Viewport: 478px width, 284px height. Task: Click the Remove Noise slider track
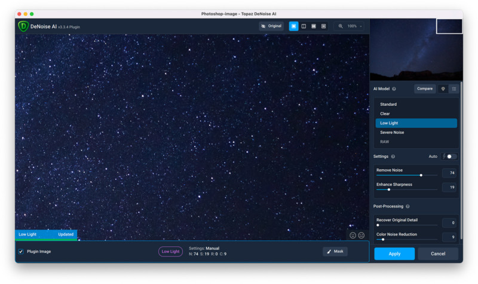click(406, 175)
